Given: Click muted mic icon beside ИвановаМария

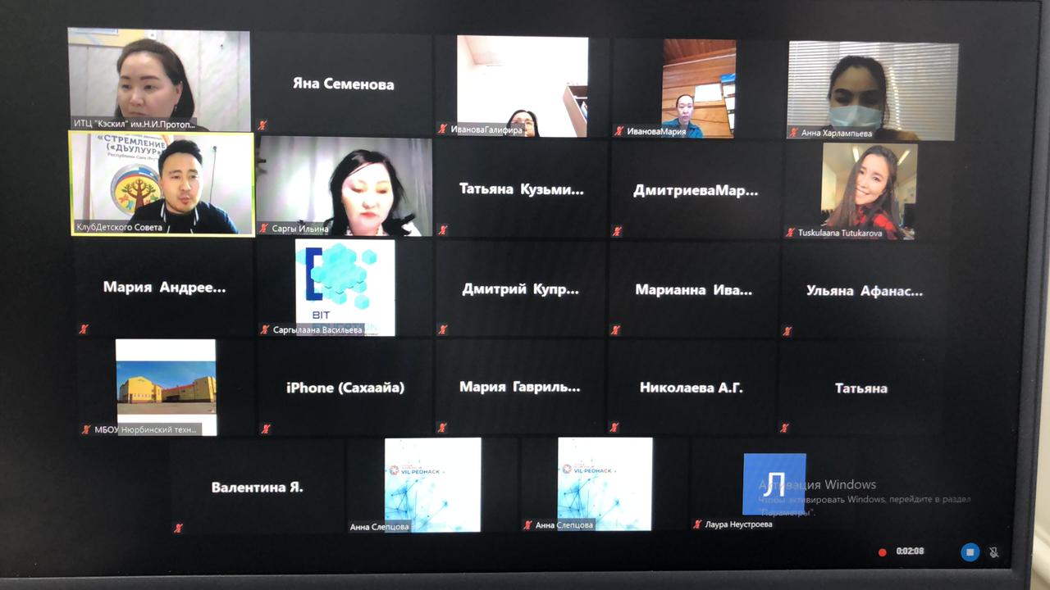Looking at the screenshot, I should tap(619, 131).
